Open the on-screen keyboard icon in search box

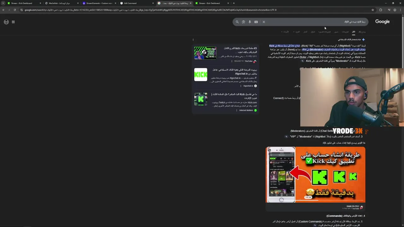[256, 22]
